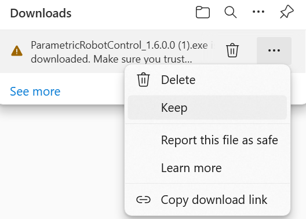The image size is (306, 219).
Task: Click the ParametricRobotControl_1.6.0.0 file name
Action: (119, 45)
